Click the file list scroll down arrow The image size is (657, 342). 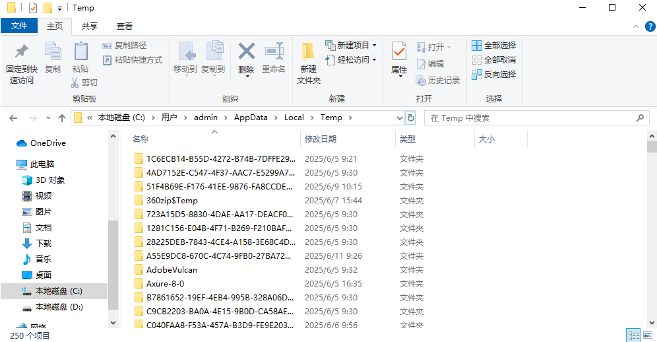(652, 323)
